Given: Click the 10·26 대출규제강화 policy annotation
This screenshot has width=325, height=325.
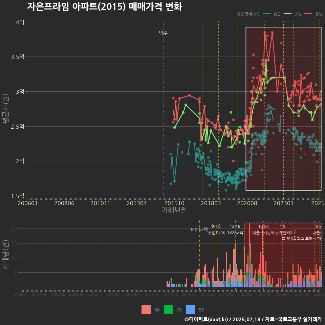Looking at the screenshot, I should (x=263, y=230).
